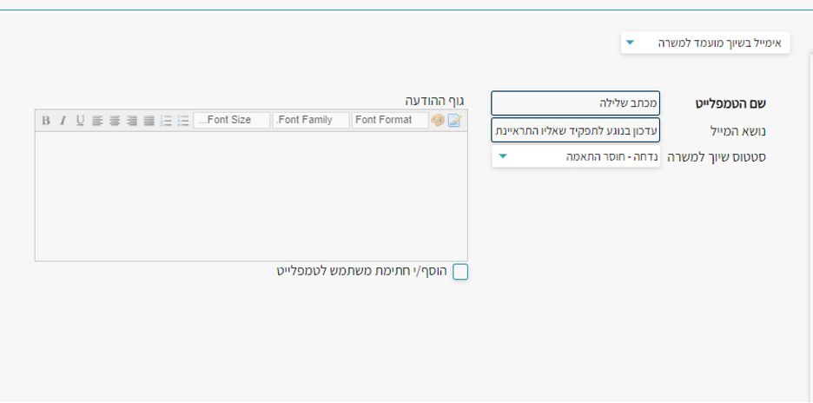The image size is (813, 403).
Task: Toggle italic formatting in editor toolbar
Action: (x=63, y=120)
